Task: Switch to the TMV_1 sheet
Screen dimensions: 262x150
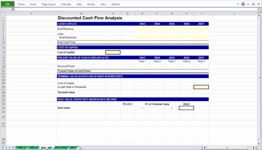Action: [x=21, y=148]
